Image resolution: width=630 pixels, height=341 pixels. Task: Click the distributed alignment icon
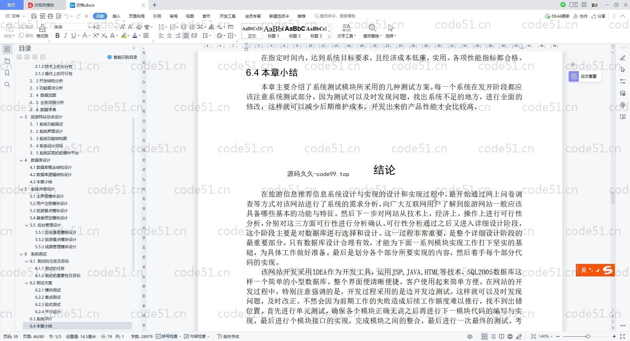point(194,35)
